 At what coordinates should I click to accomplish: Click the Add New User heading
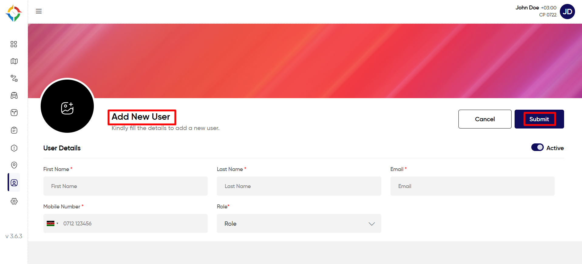click(x=141, y=117)
